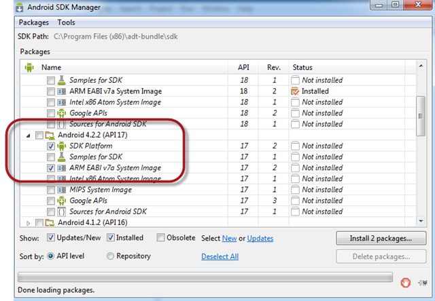The image size is (435, 301).
Task: Select the API level sort option
Action: pyautogui.click(x=50, y=256)
